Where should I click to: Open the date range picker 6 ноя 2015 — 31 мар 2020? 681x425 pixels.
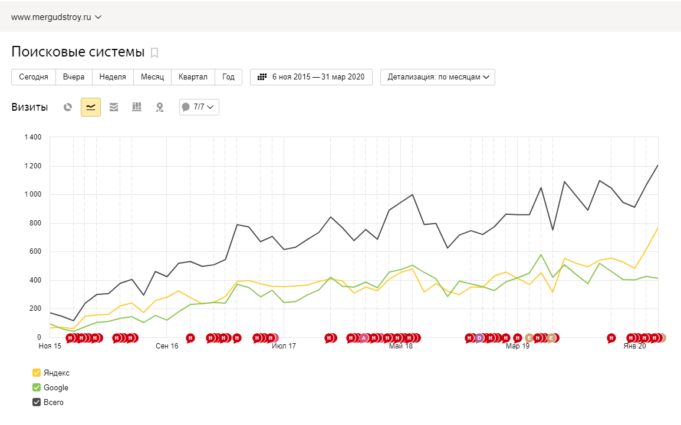311,77
